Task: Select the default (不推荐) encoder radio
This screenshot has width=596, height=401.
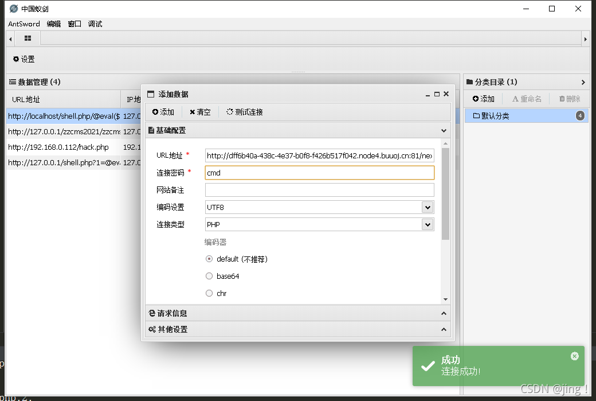Action: click(x=209, y=259)
